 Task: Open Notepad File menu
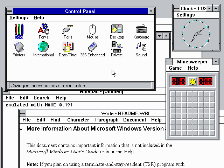click(x=10, y=98)
